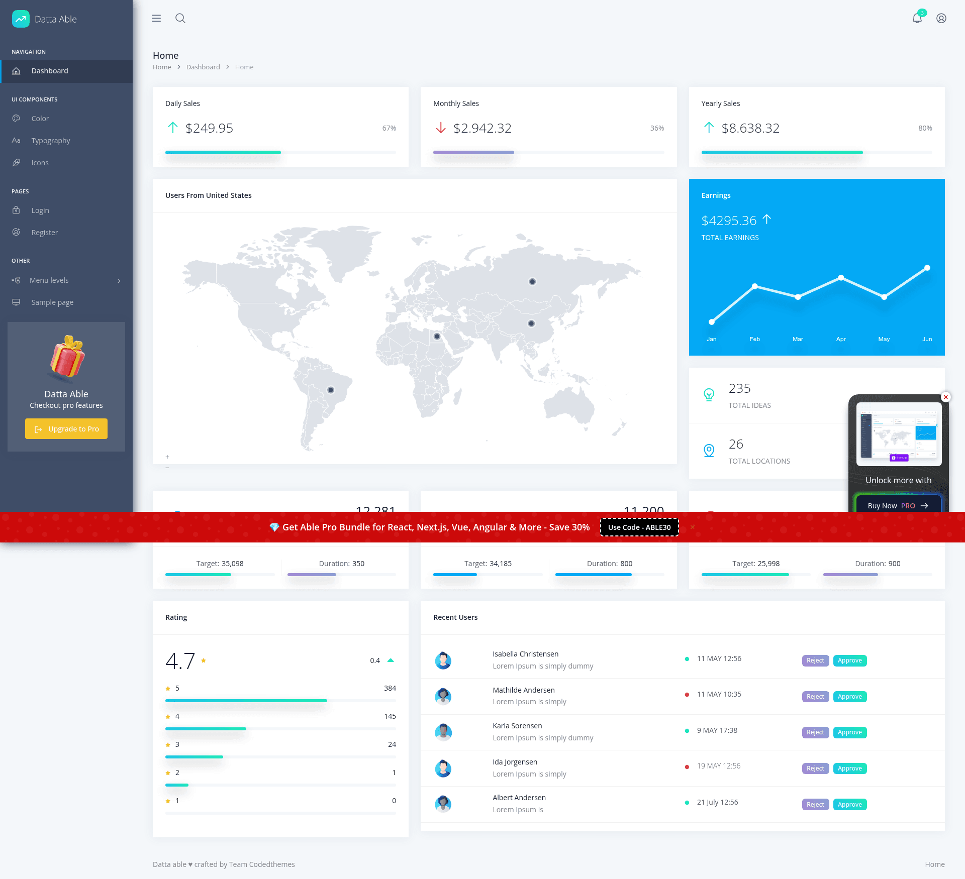The width and height of the screenshot is (965, 879).
Task: Reject Karla Sorensen's request
Action: [x=815, y=732]
